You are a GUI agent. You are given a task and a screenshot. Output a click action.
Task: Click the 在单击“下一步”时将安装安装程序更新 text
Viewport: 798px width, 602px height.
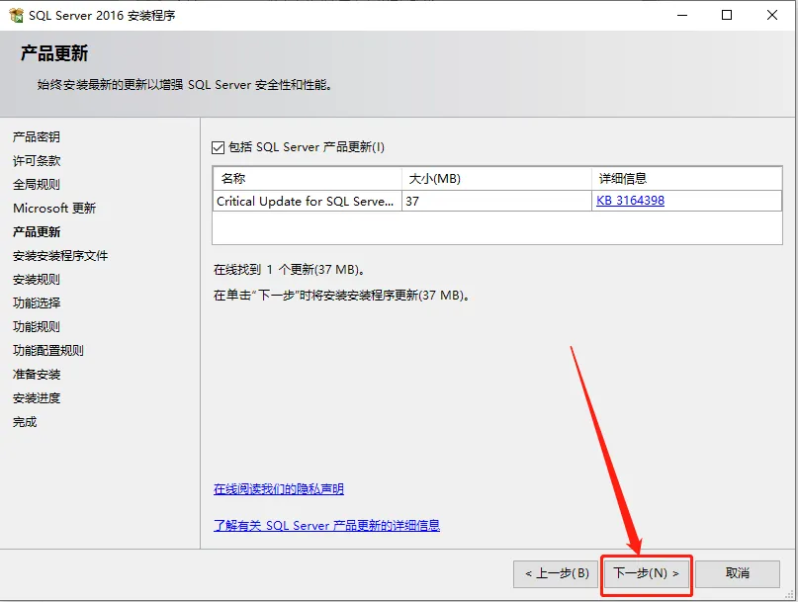(x=341, y=296)
